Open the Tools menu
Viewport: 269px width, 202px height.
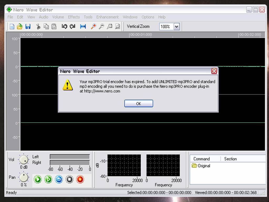(88, 17)
